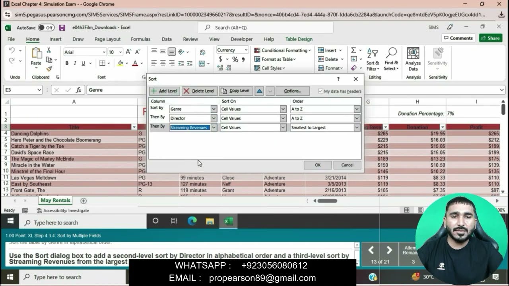Click the green Share button
This screenshot has width=509, height=286.
coord(491,38)
